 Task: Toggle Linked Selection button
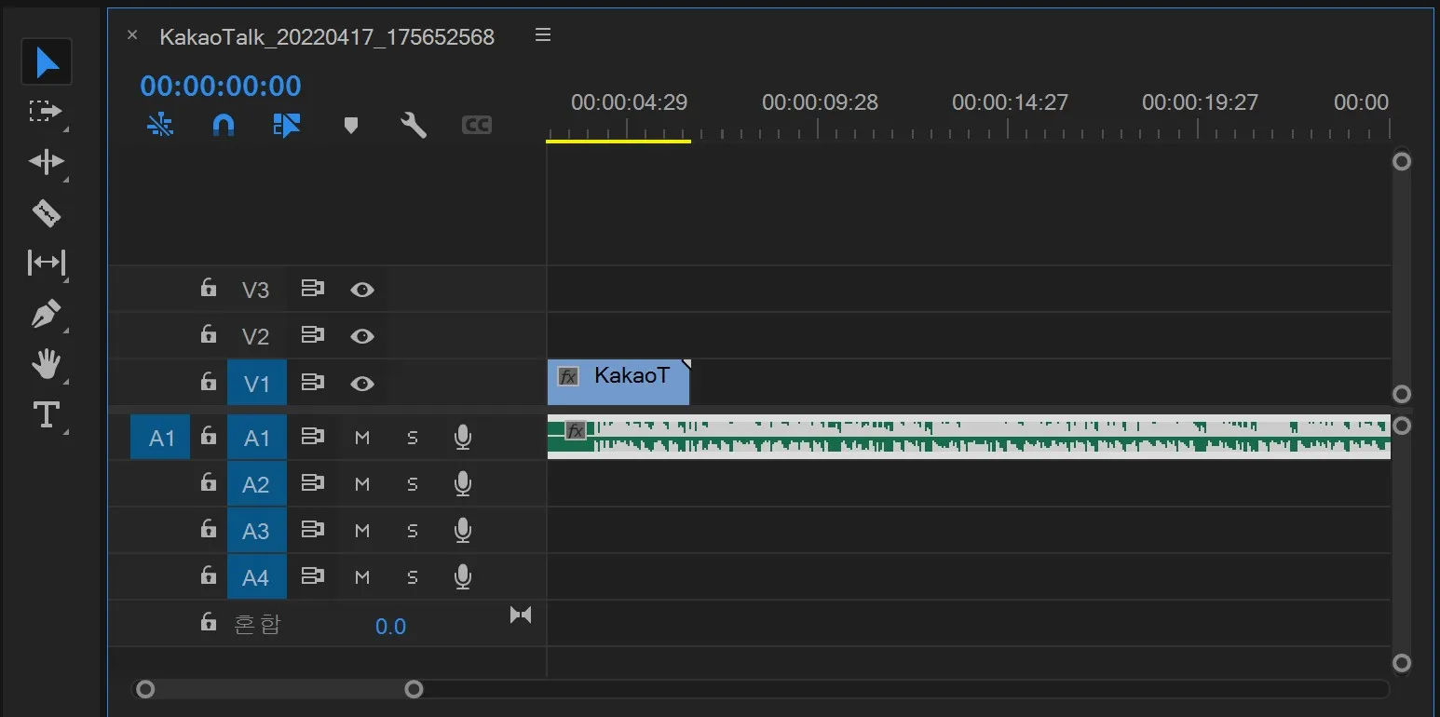[287, 125]
